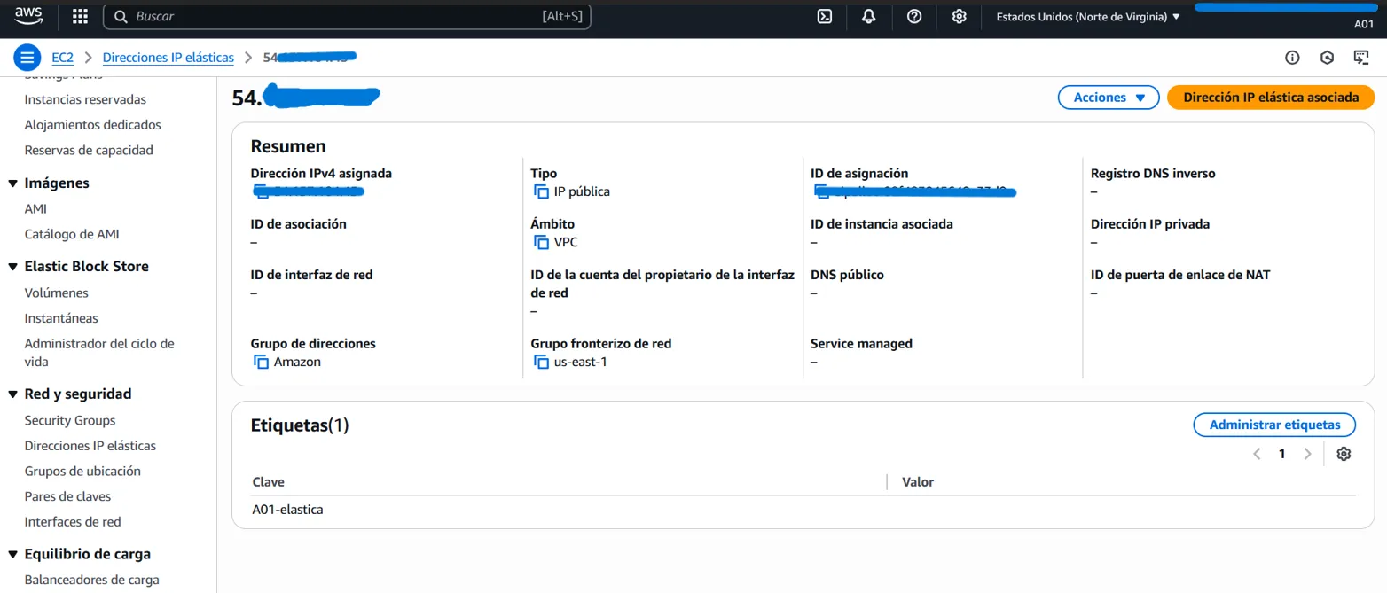The width and height of the screenshot is (1387, 593).
Task: Collapse the Imágenes sidebar section
Action: [x=13, y=183]
